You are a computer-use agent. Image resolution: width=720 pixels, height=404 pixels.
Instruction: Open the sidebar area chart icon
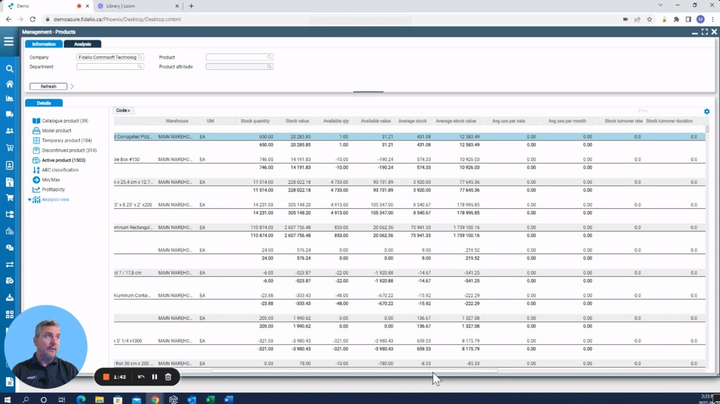coord(9,98)
